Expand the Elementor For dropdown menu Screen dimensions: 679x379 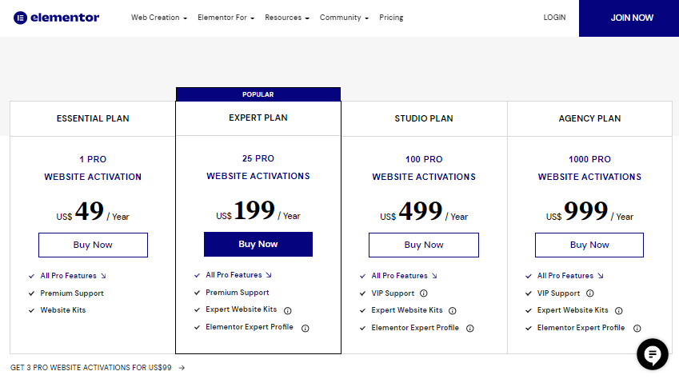(226, 18)
